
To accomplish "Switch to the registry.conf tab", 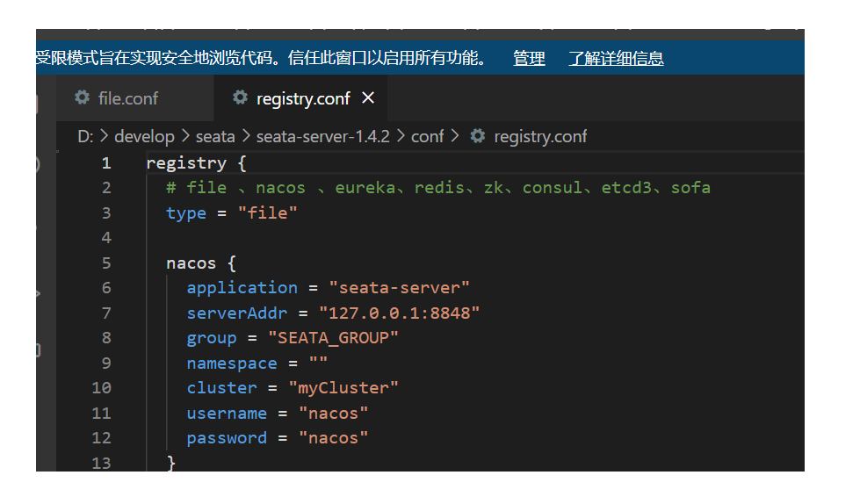I will 300,98.
